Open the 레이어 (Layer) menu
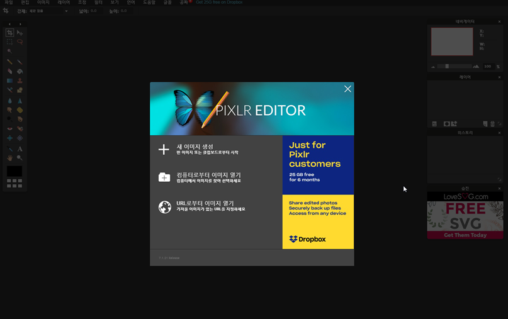Image resolution: width=508 pixels, height=319 pixels. pyautogui.click(x=64, y=3)
